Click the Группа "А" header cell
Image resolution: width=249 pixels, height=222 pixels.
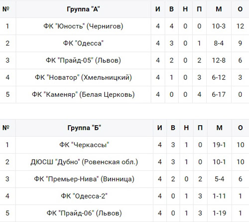pos(83,9)
